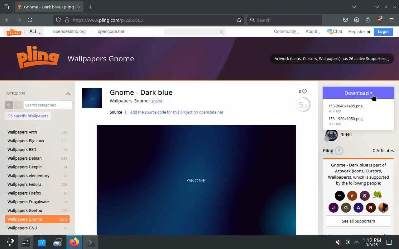Viewport: 399px width, 249px height.
Task: Toggle the Download dropdown button
Action: 358,93
